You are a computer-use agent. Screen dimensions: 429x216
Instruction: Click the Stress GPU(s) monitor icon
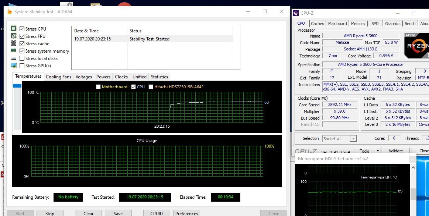click(x=14, y=65)
